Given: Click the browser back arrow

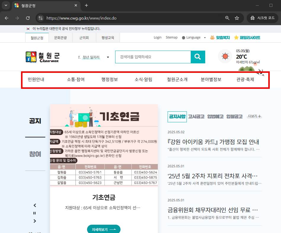Looking at the screenshot, I should coord(7,18).
